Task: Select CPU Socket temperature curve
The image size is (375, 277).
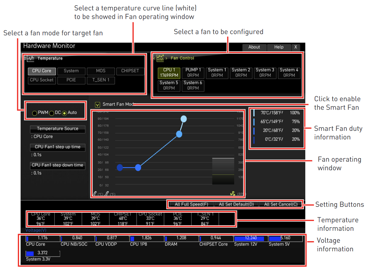Action: (x=42, y=80)
